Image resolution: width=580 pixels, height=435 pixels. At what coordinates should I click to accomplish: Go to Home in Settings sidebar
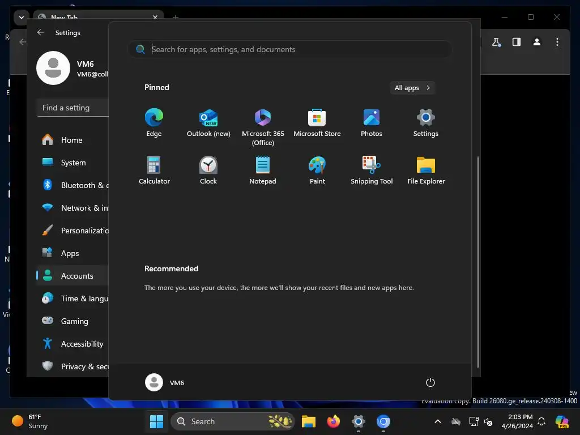(72, 140)
